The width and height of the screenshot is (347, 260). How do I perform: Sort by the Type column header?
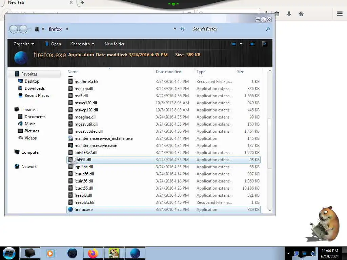201,72
